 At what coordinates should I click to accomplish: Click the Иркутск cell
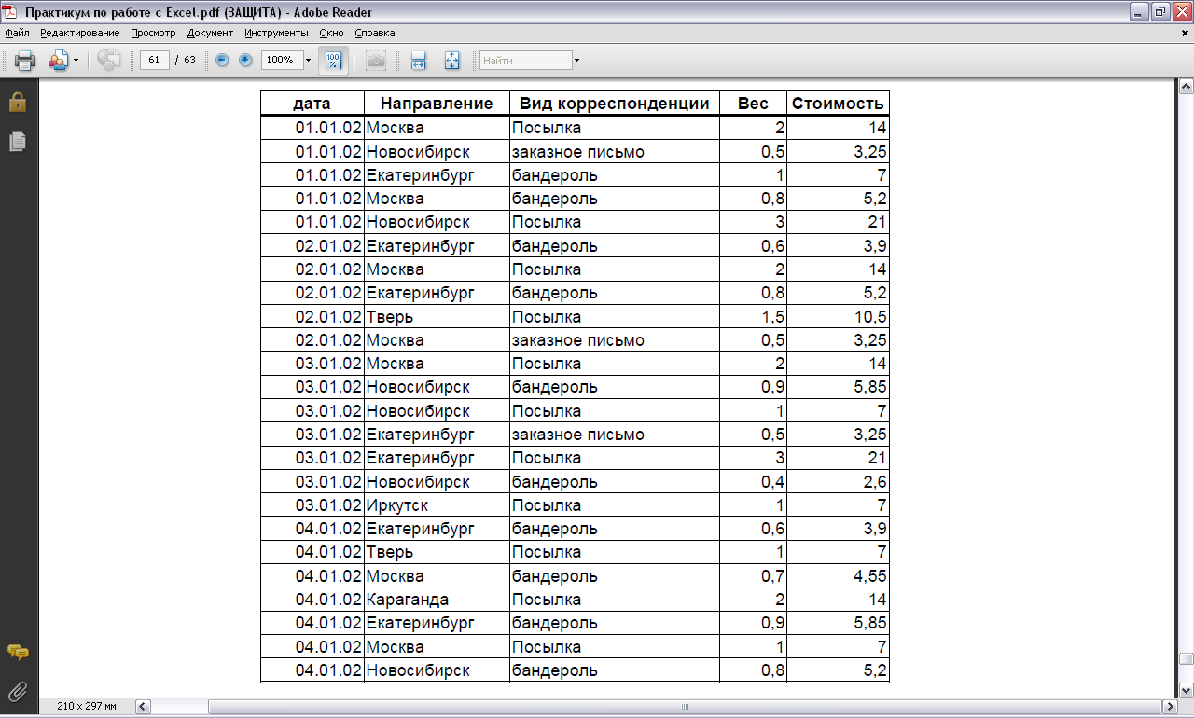click(437, 504)
